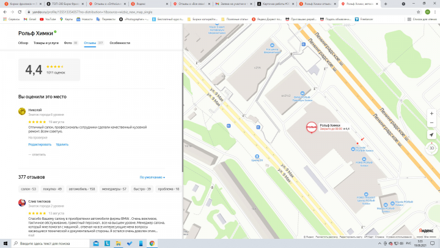Viewport: 440px width, 248px height.
Task: Open the YouTube bookmark
Action: [48, 20]
